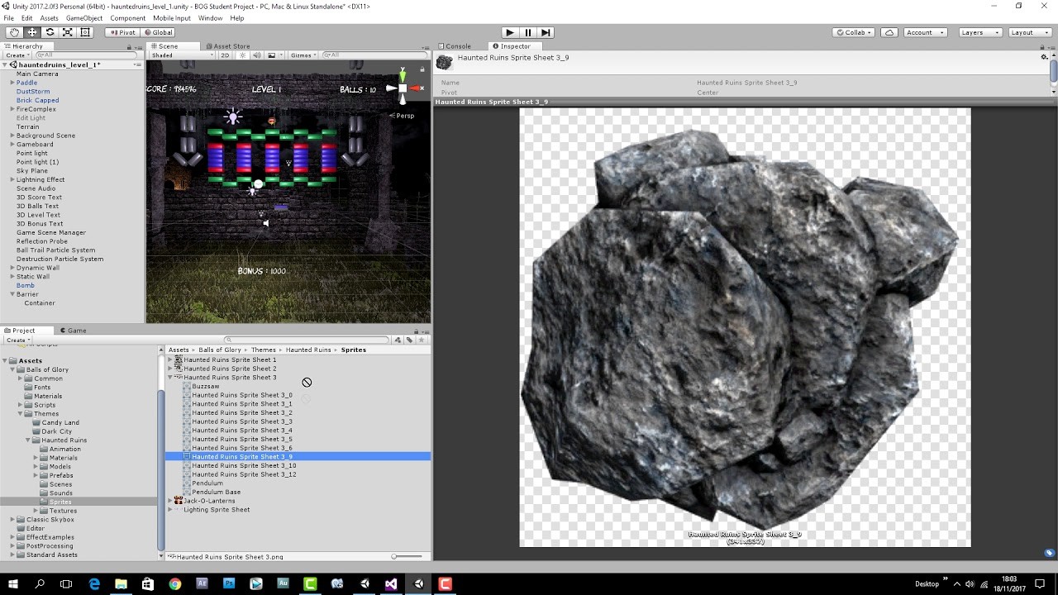
Task: Switch to the Game tab
Action: (x=73, y=331)
